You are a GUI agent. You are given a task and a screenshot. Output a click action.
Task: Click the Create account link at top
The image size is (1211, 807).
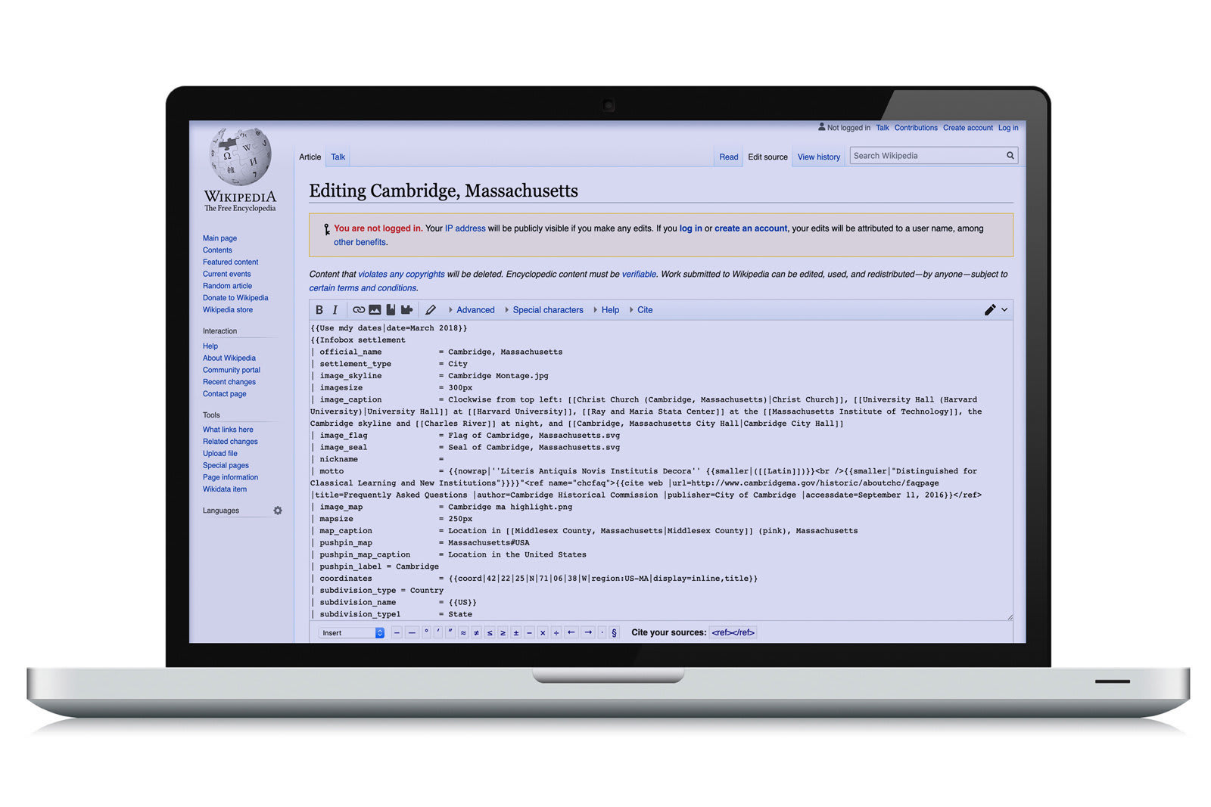click(968, 128)
